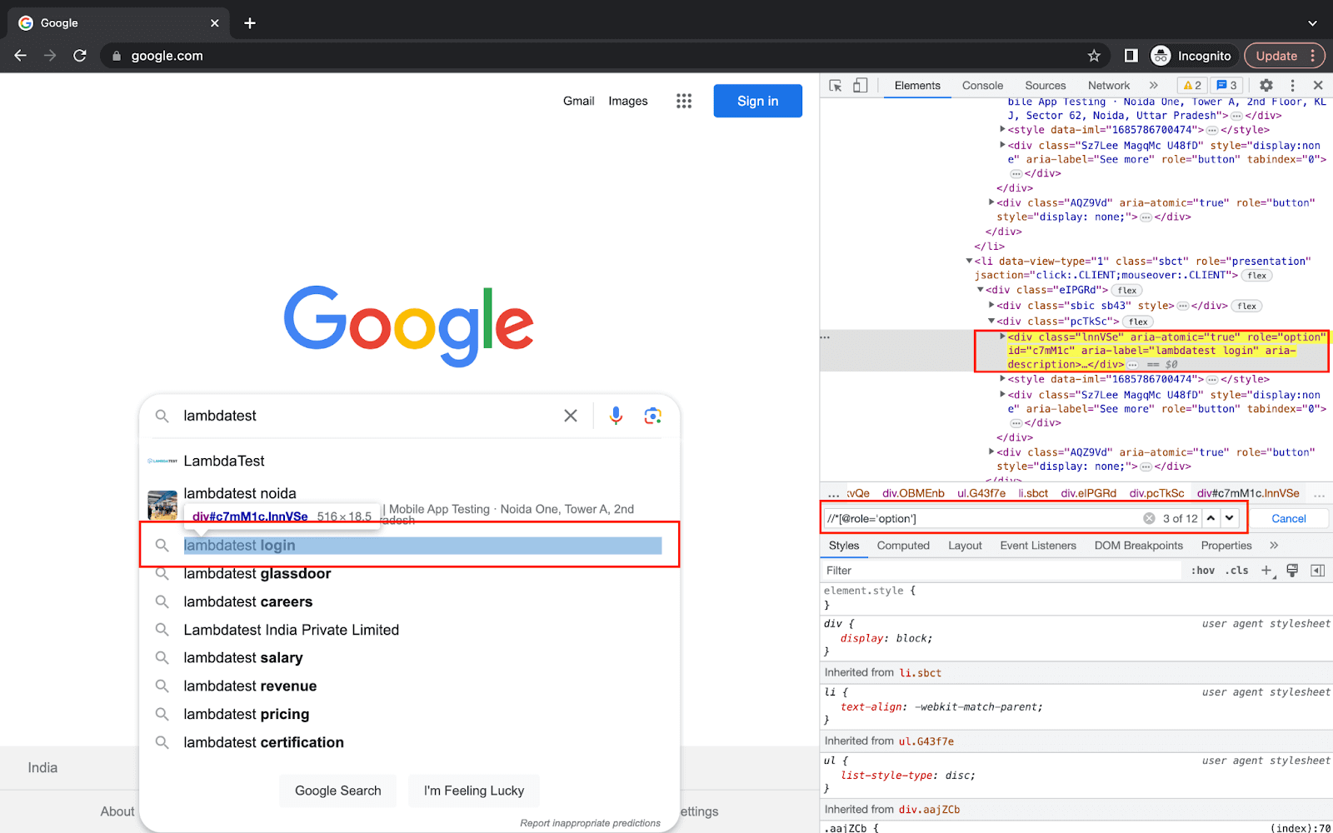
Task: Select the lambdatest careers suggestion
Action: coord(248,601)
